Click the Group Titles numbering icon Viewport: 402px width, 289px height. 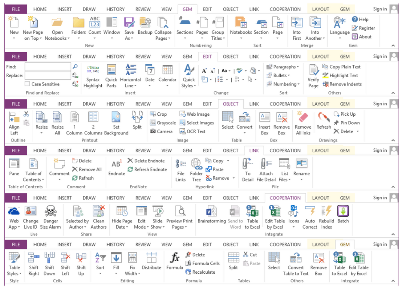pos(217,22)
